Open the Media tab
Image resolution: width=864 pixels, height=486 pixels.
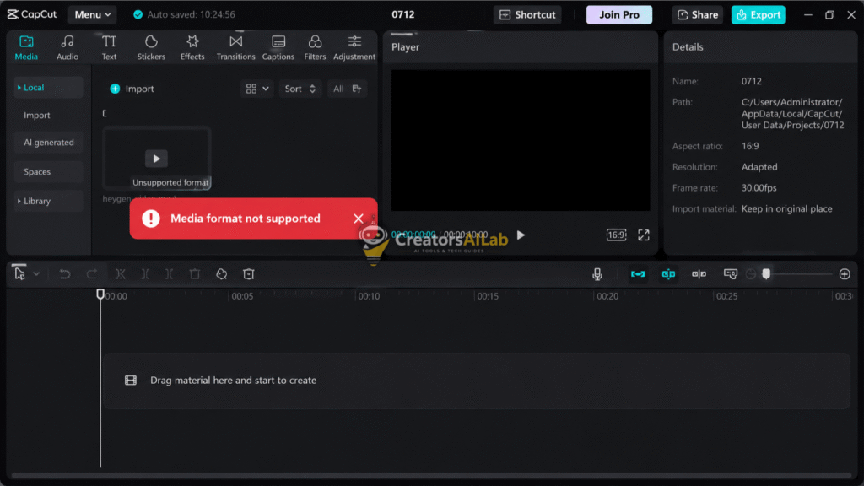26,47
